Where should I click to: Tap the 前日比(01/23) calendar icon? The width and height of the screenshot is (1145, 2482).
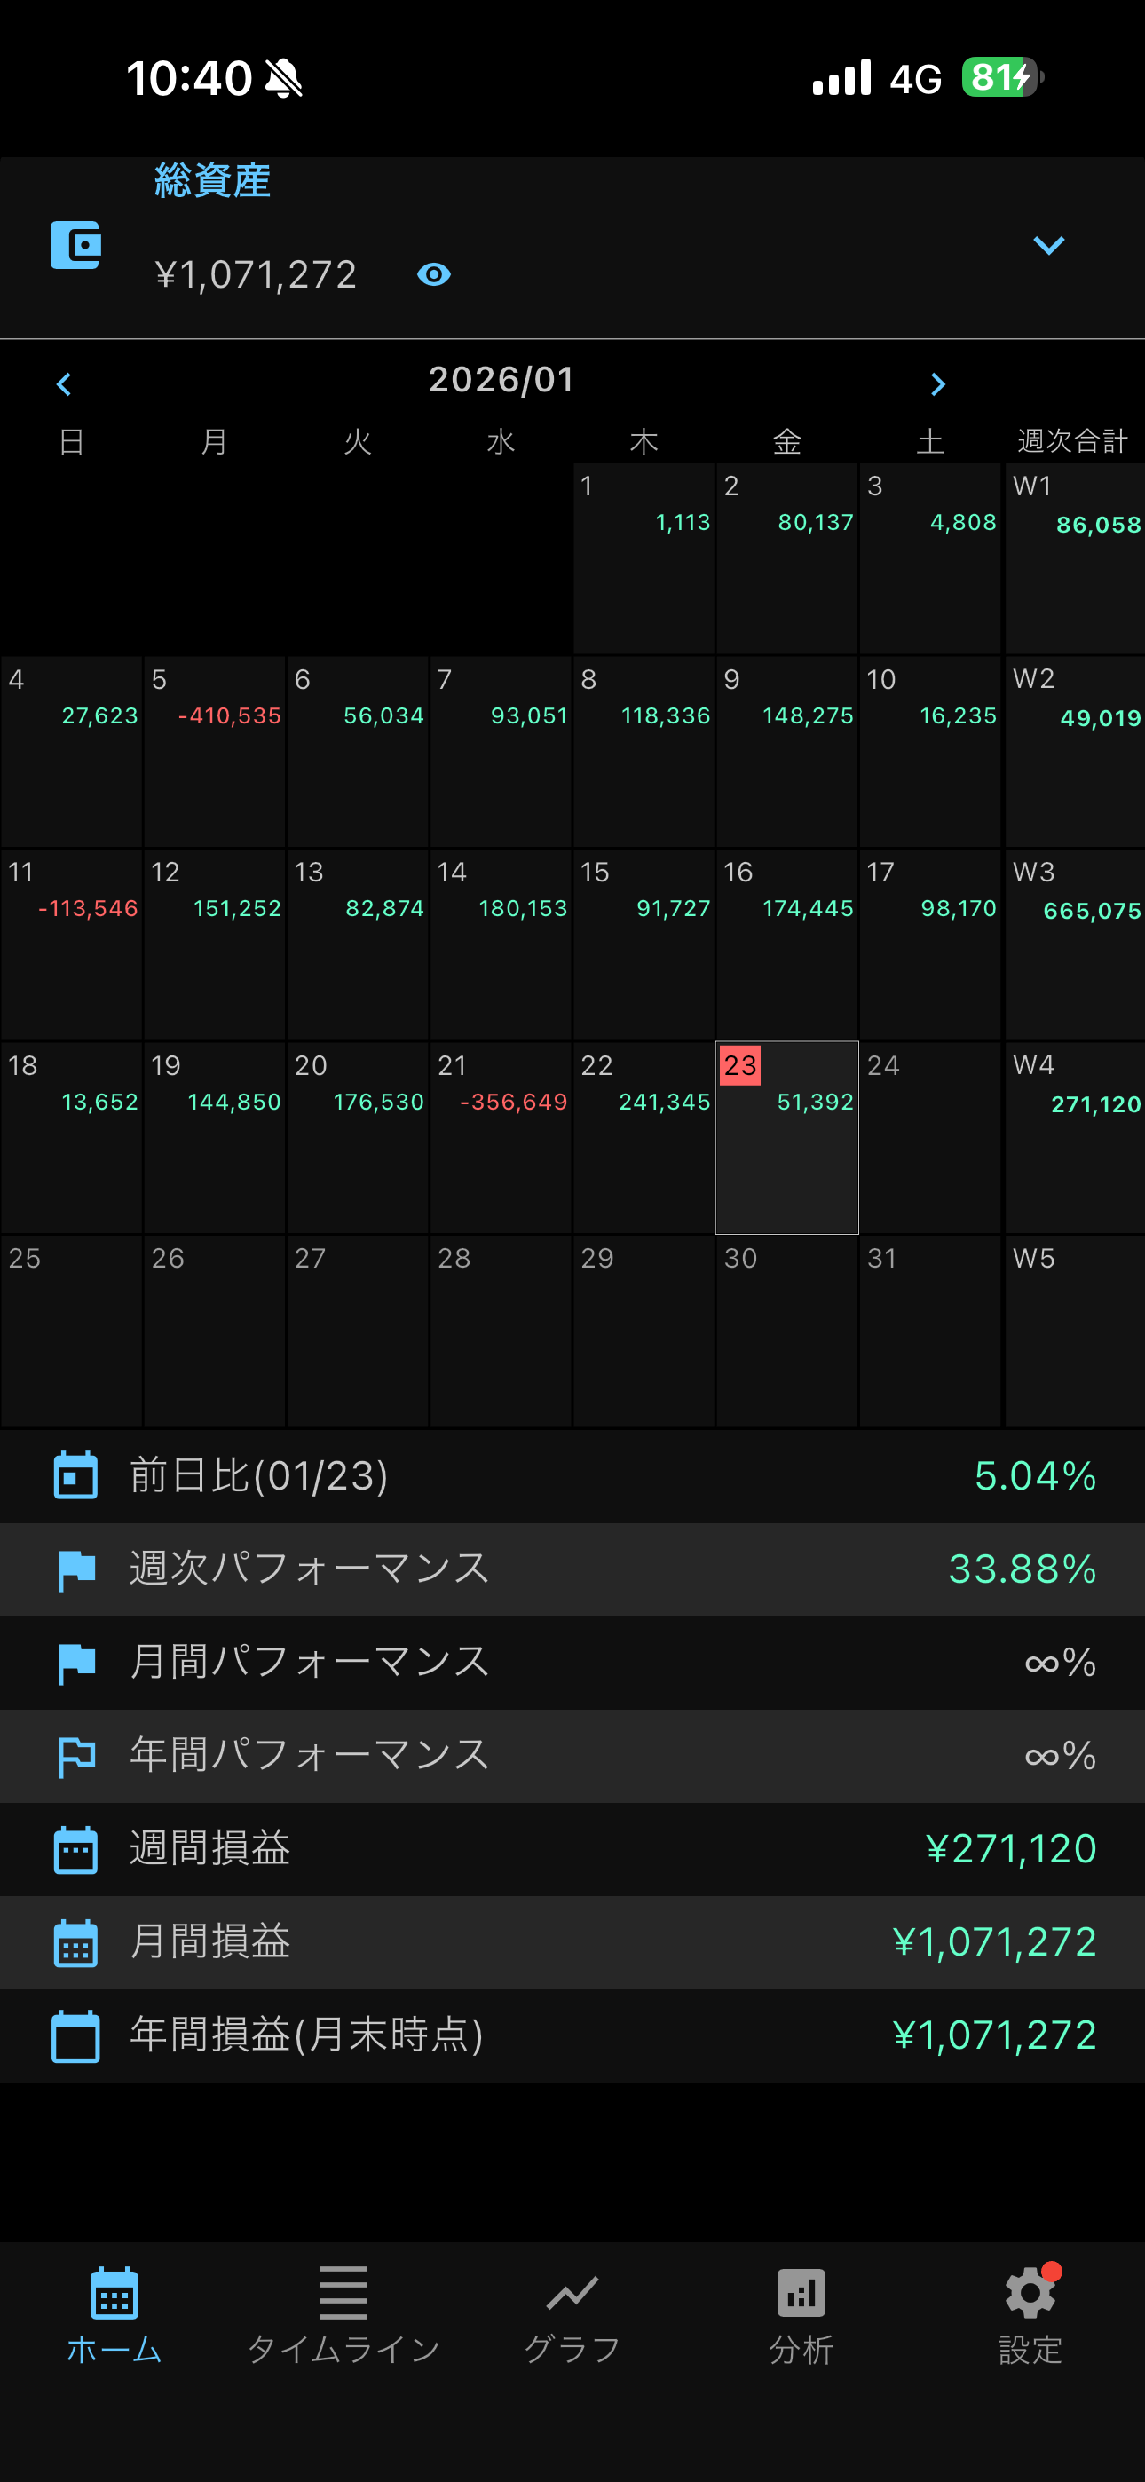75,1476
